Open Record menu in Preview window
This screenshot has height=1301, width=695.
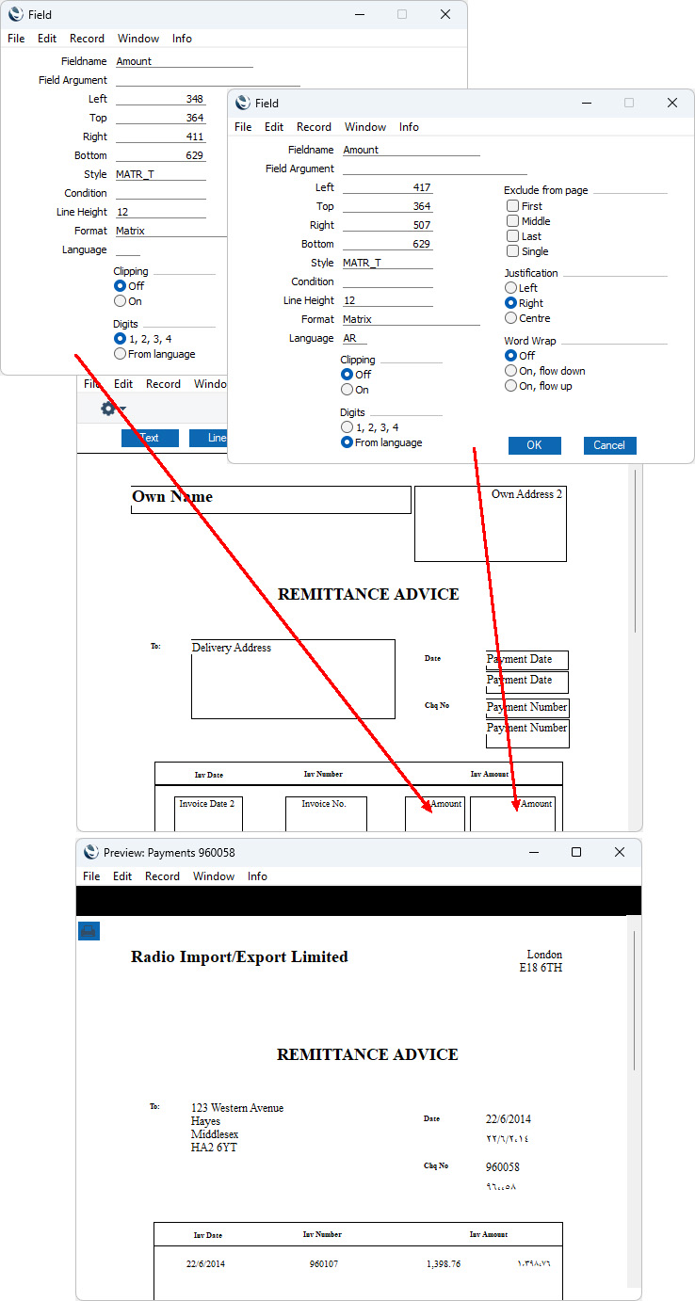click(x=162, y=876)
